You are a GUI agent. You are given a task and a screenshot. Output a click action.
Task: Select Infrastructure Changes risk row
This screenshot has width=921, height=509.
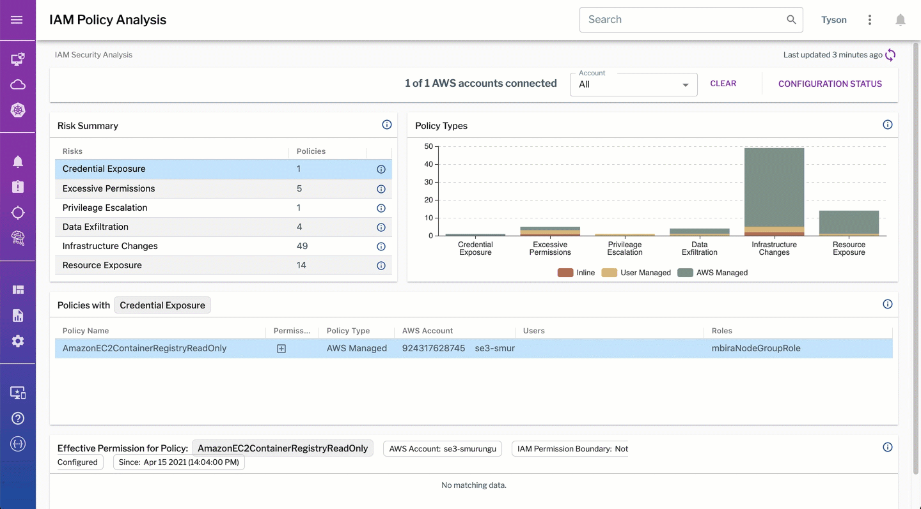pos(223,246)
